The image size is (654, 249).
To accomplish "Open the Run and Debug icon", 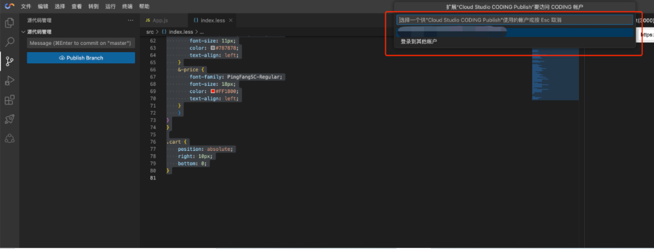I will 10,81.
